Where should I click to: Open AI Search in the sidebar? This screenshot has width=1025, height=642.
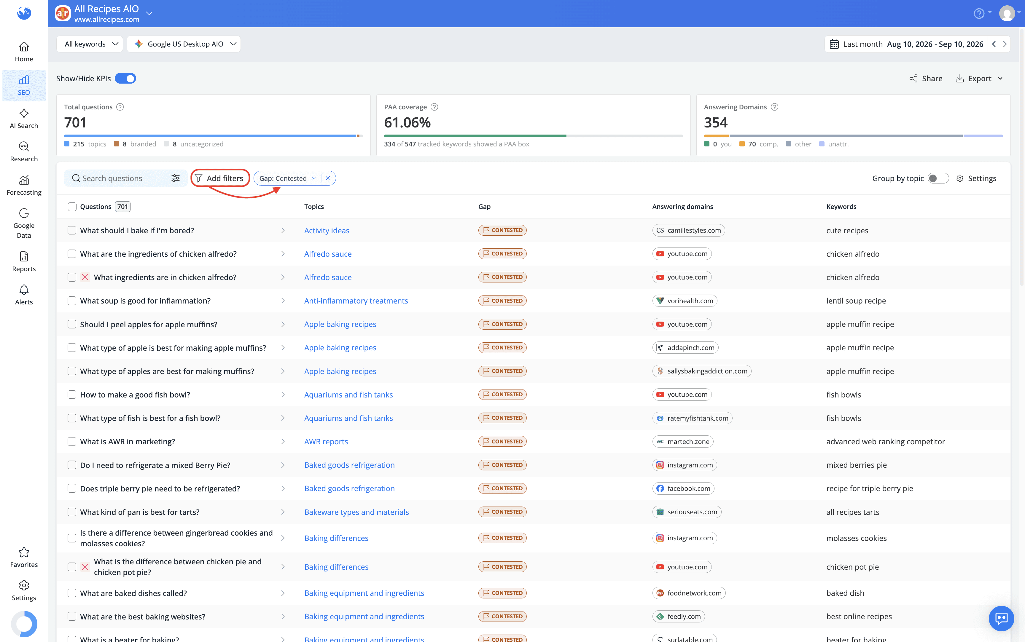[x=24, y=119]
